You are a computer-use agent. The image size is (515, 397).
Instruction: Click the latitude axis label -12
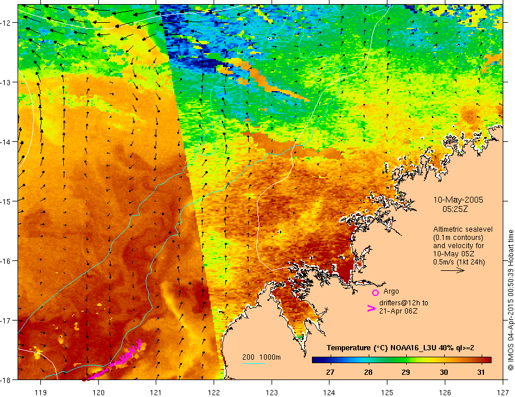pyautogui.click(x=7, y=23)
